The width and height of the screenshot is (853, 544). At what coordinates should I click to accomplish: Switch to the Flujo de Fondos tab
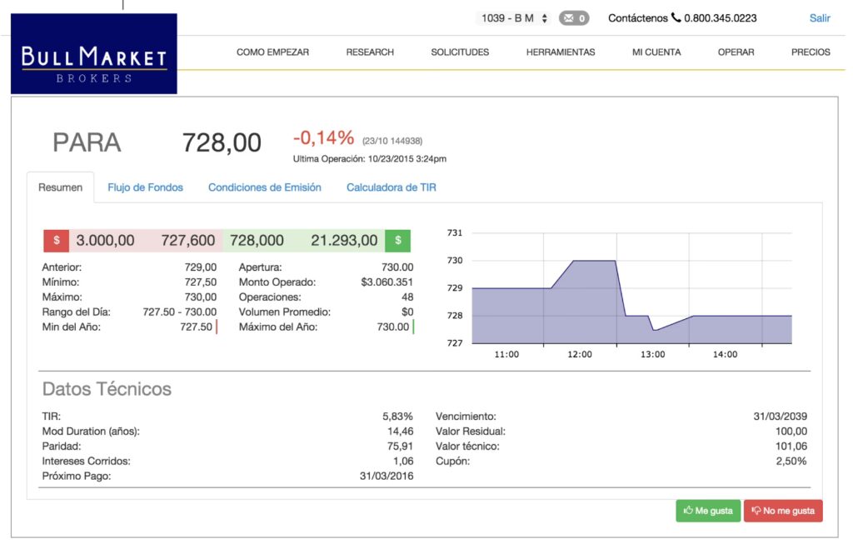(145, 187)
